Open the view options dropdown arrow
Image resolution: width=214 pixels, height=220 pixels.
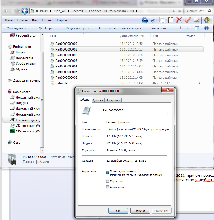[x=188, y=28]
